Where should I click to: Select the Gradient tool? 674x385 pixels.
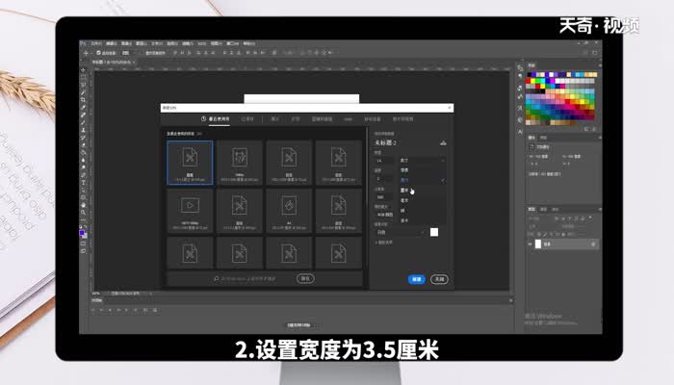pyautogui.click(x=83, y=152)
